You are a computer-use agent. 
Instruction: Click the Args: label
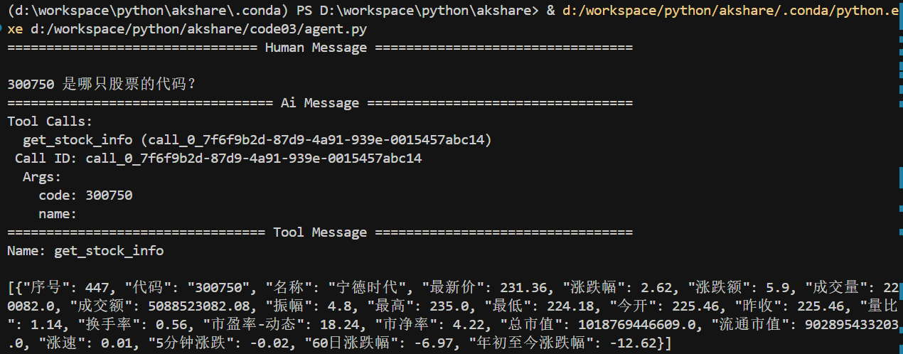pos(42,177)
